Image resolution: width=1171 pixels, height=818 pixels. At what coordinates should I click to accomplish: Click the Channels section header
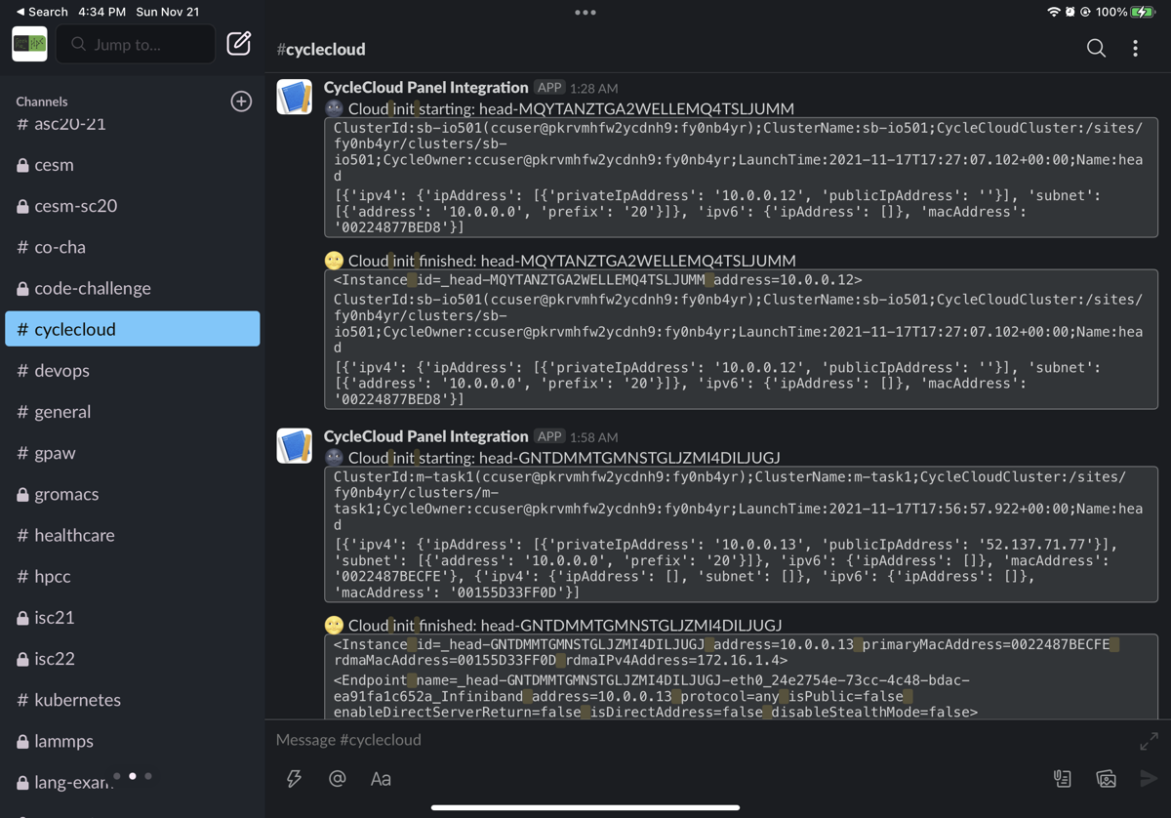tap(42, 102)
